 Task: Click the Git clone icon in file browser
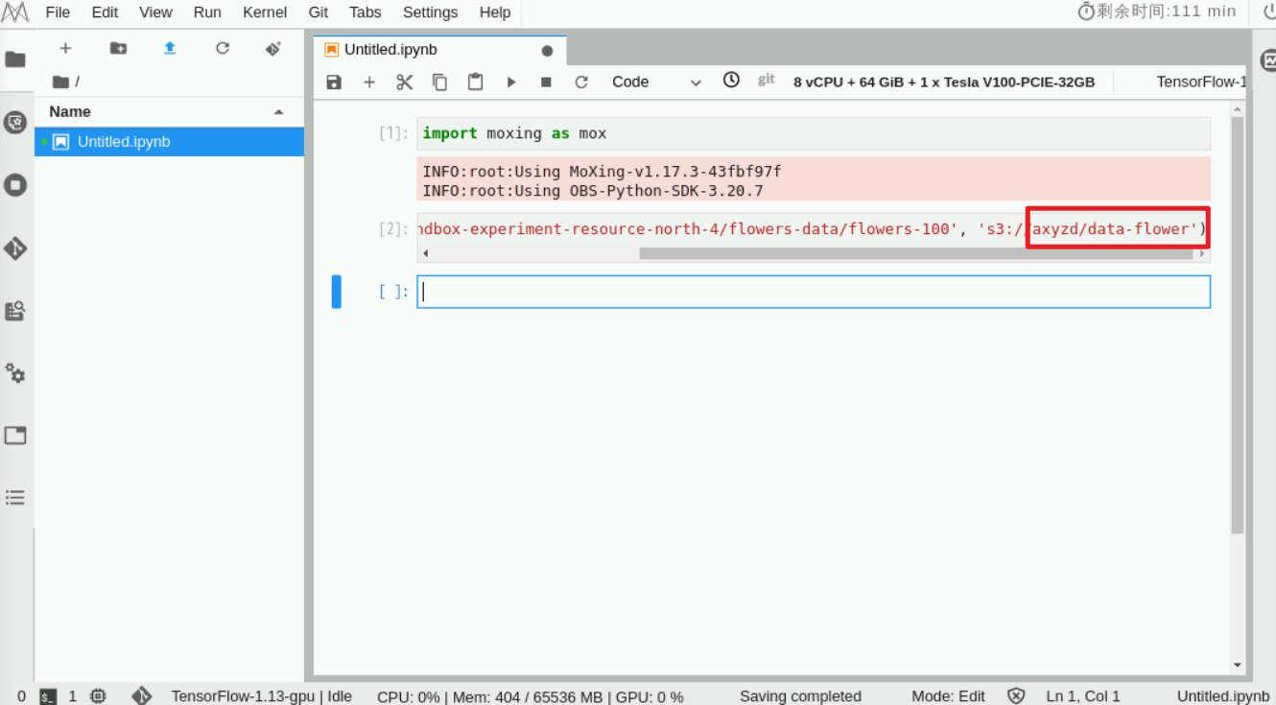(x=273, y=48)
